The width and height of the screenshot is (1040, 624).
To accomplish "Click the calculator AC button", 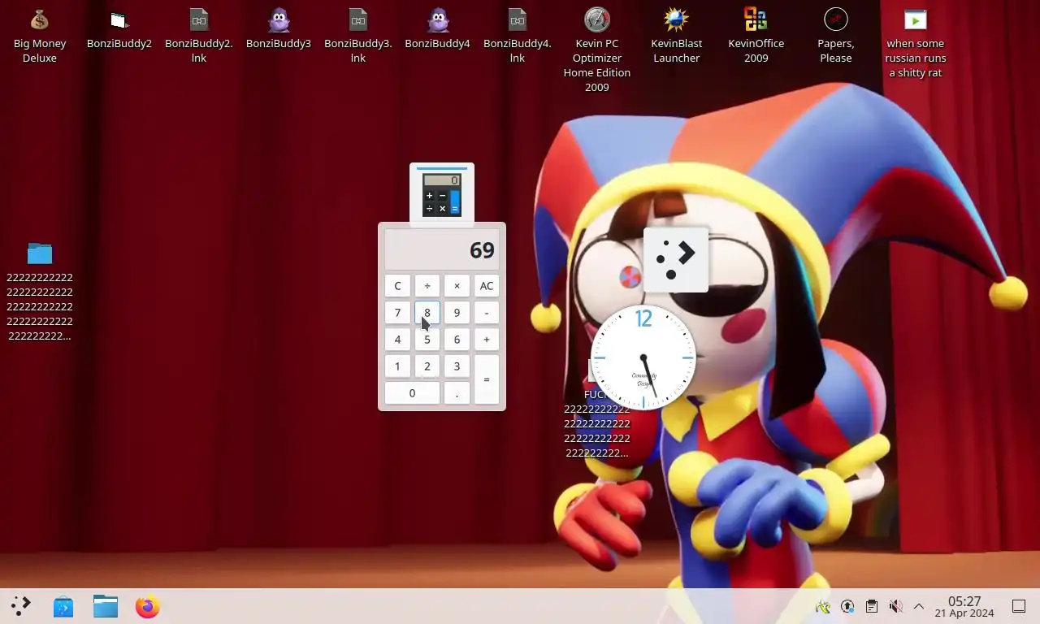I will 487,286.
